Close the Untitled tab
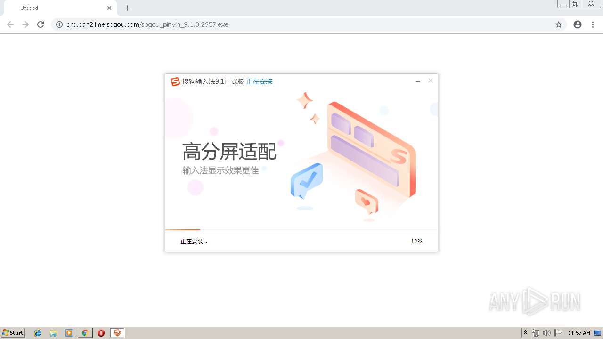Image resolution: width=603 pixels, height=339 pixels. [109, 8]
